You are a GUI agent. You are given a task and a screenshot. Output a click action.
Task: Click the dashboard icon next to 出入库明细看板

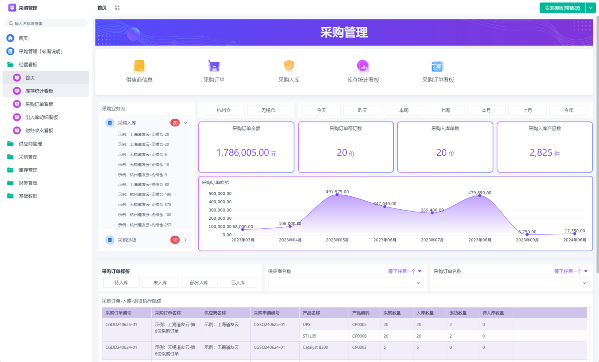pyautogui.click(x=17, y=117)
